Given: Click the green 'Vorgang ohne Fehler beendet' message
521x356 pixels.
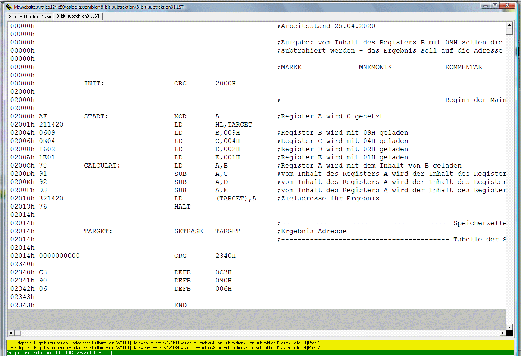Looking at the screenshot, I should click(60, 353).
